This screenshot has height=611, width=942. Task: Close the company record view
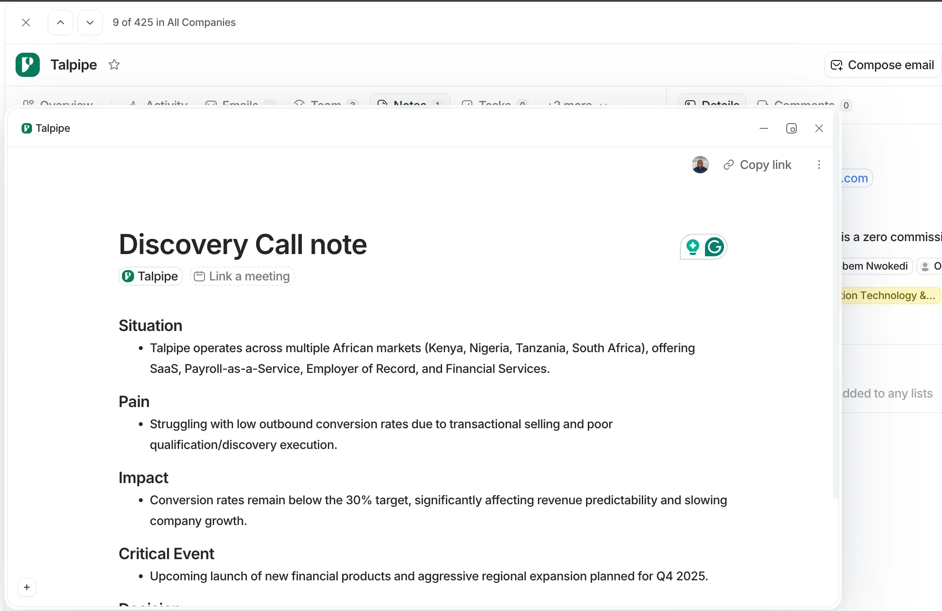26,22
